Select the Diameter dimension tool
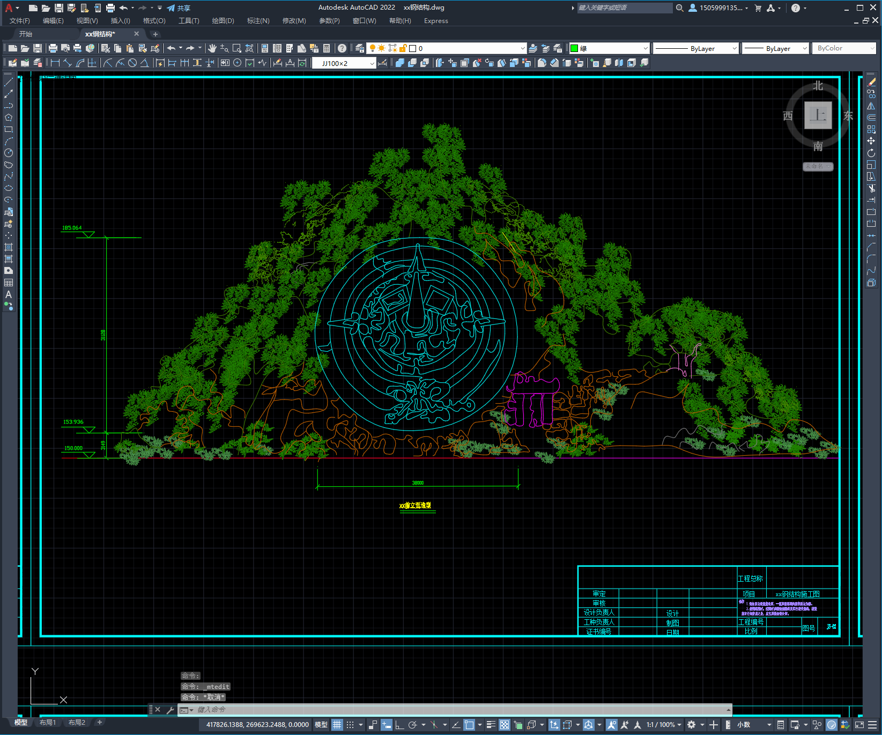Image resolution: width=882 pixels, height=735 pixels. coord(132,63)
